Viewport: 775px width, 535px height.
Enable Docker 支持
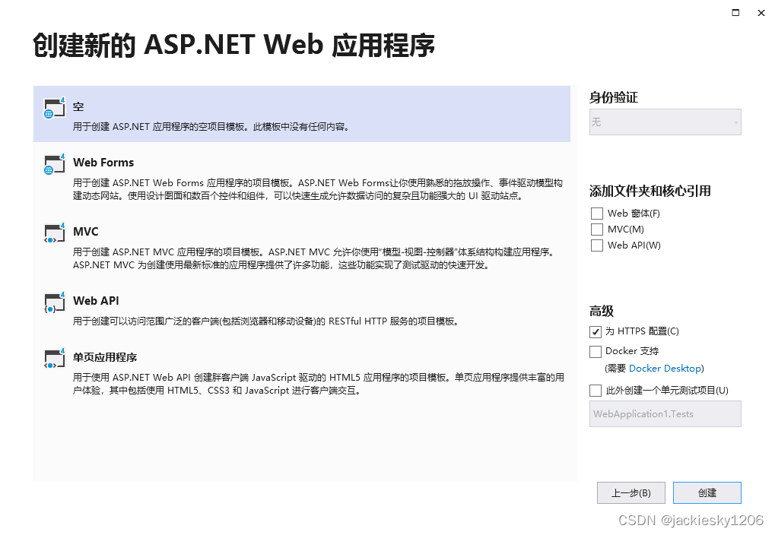pyautogui.click(x=596, y=351)
